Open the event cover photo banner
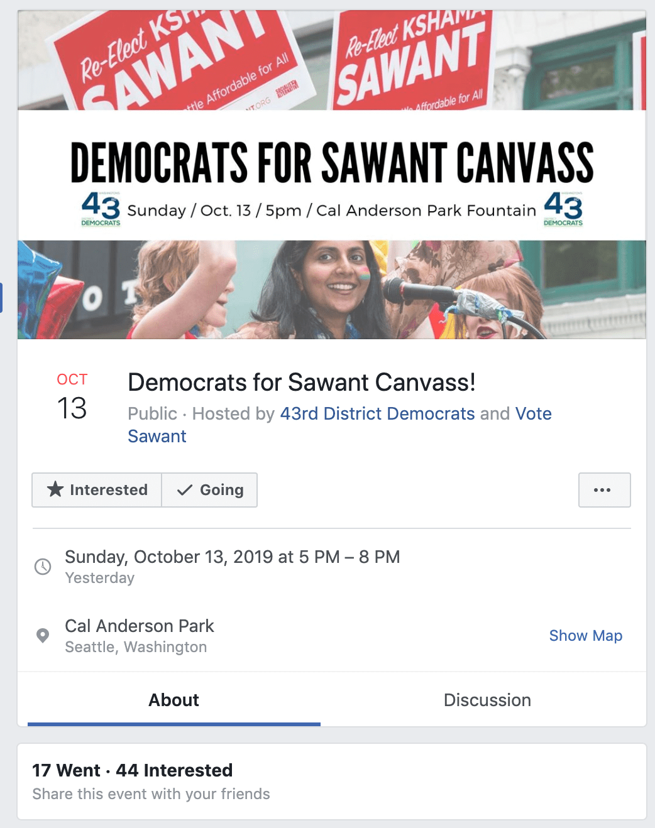This screenshot has width=655, height=828. pos(332,175)
